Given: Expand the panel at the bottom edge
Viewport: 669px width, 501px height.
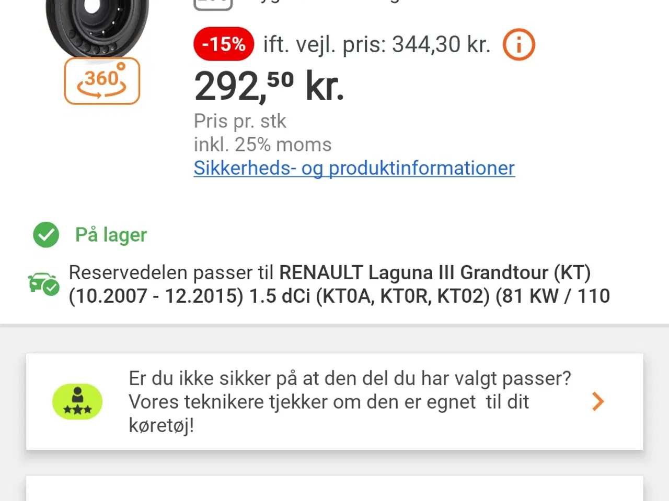Looking at the screenshot, I should tap(334, 493).
